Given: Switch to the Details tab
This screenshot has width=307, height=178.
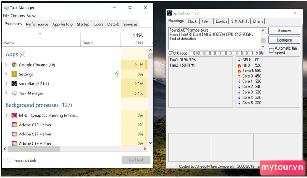Looking at the screenshot, I should (x=113, y=24).
